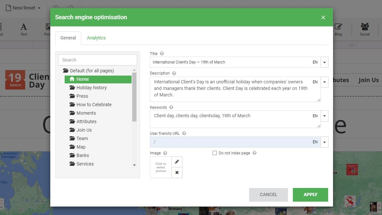Click the help icon beside Description

tap(174, 73)
